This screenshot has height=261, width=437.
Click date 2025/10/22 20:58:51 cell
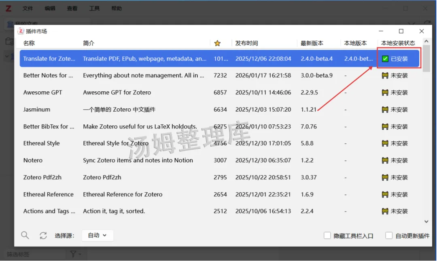coord(263,177)
